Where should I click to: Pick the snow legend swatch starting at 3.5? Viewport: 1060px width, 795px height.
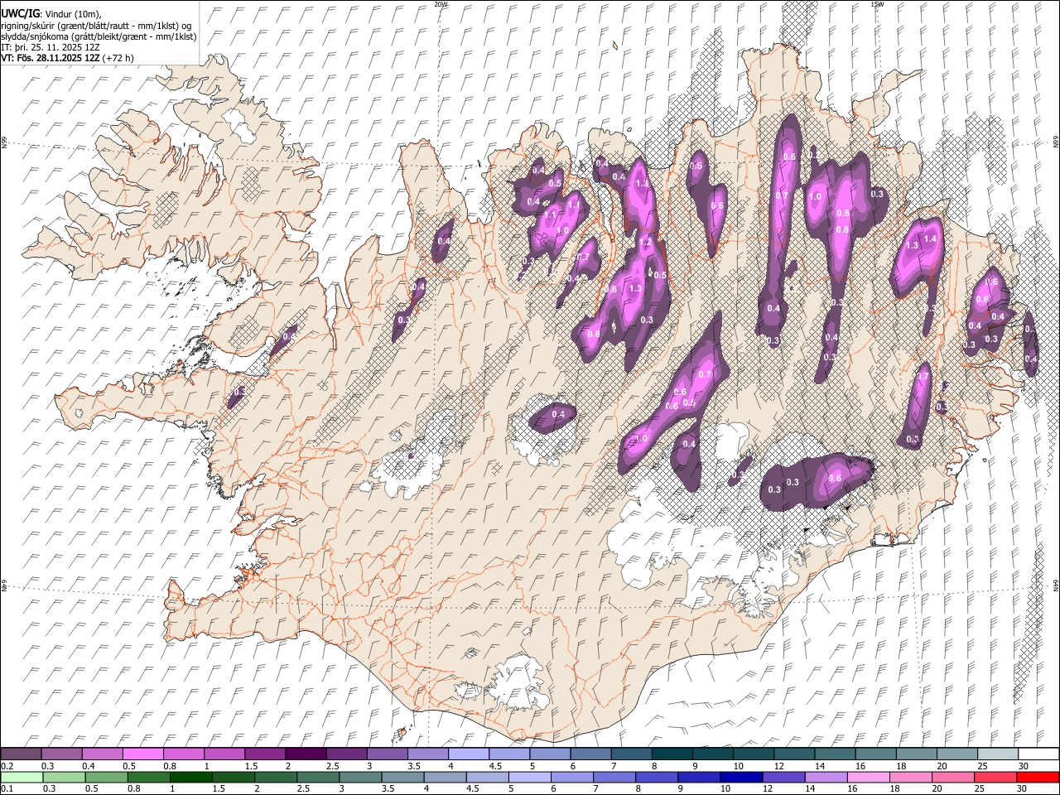pyautogui.click(x=427, y=754)
